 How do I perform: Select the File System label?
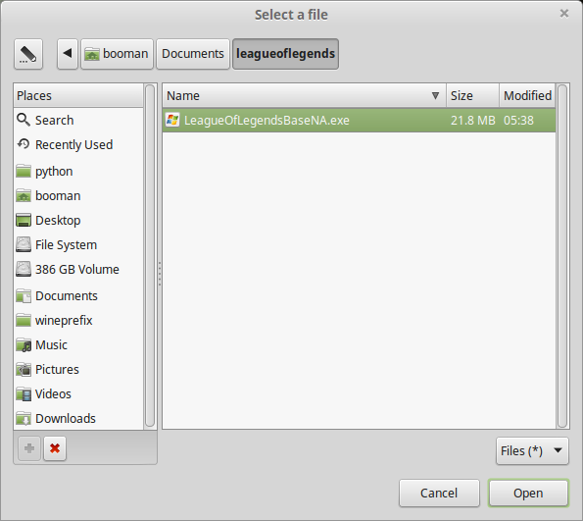[66, 245]
